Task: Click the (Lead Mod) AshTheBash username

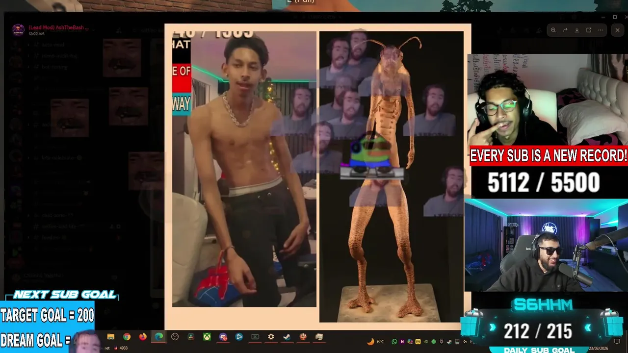Action: pos(59,27)
